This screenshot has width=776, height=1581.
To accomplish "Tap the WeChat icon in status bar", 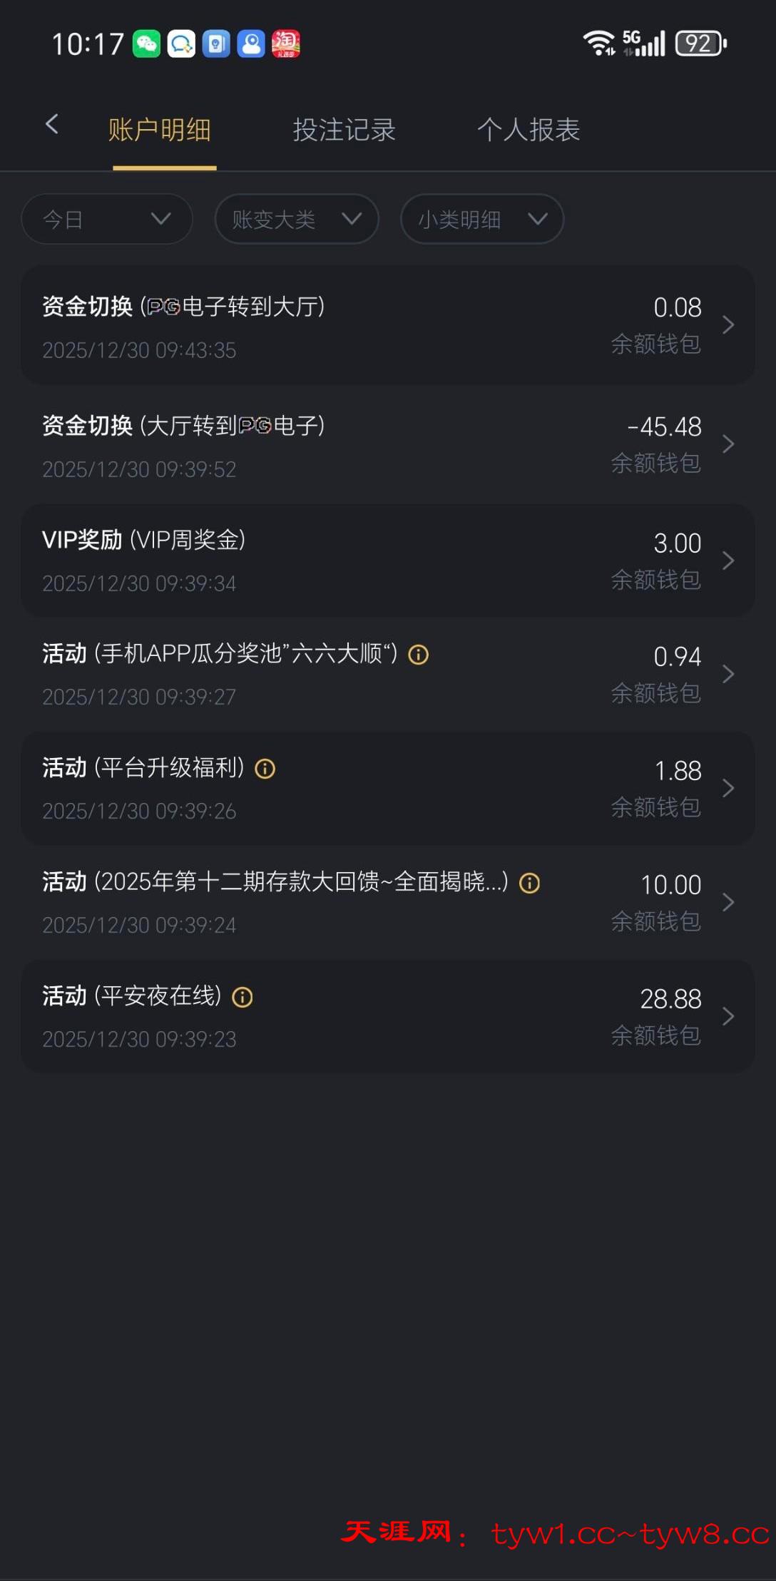I will [147, 44].
